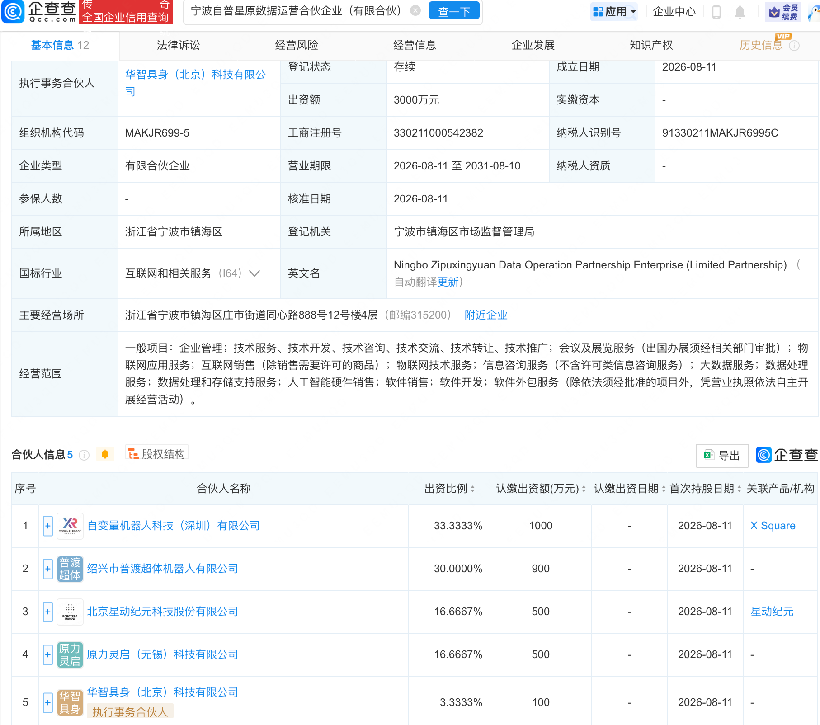Open 原力灵启（无锡）科技有限公司 partner link
This screenshot has width=820, height=725.
[163, 654]
